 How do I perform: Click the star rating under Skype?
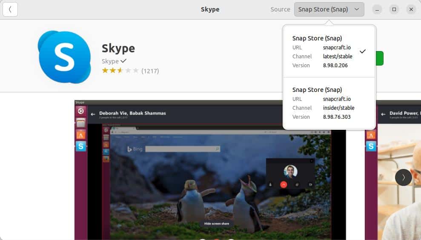pyautogui.click(x=120, y=71)
